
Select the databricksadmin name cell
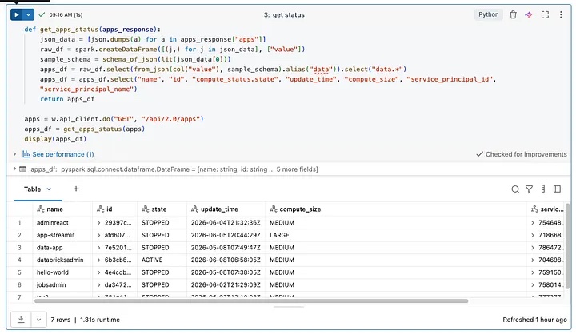[x=63, y=260]
